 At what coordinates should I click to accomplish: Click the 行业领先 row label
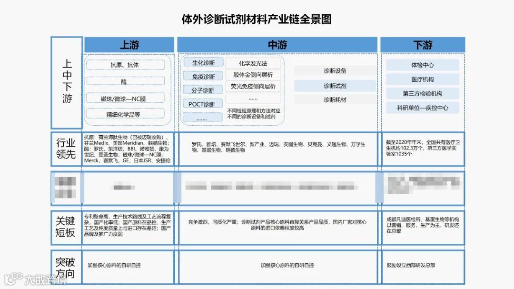tap(66, 149)
